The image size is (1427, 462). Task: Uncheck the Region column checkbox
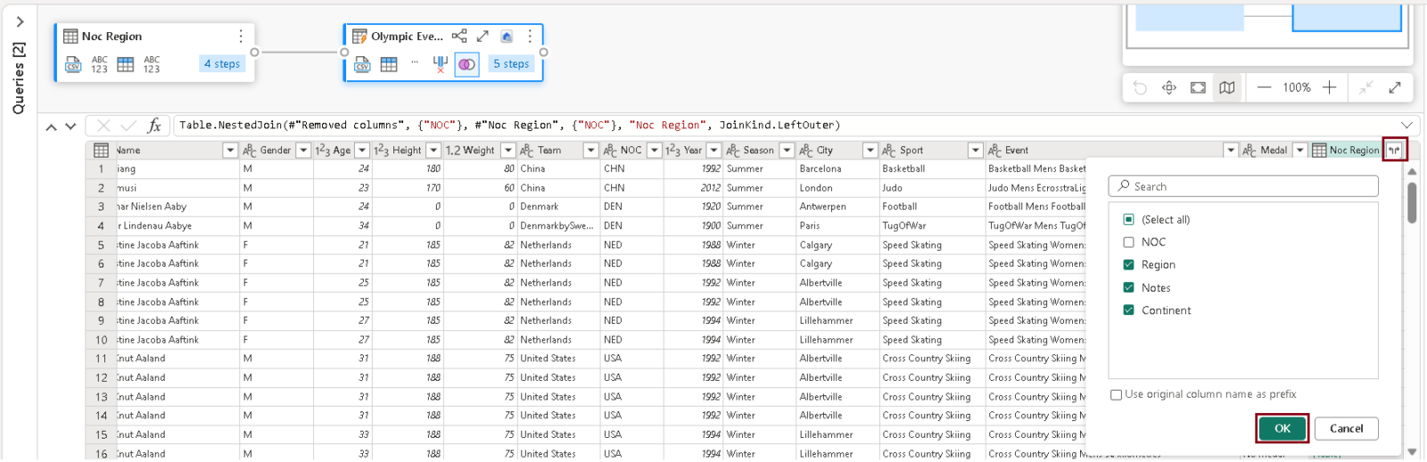1128,265
